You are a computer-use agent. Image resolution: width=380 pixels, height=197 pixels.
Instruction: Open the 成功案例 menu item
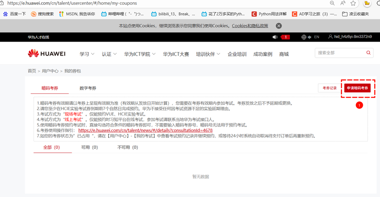[x=263, y=54]
